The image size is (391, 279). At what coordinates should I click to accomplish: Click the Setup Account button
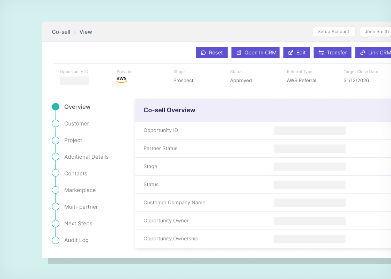pos(334,32)
